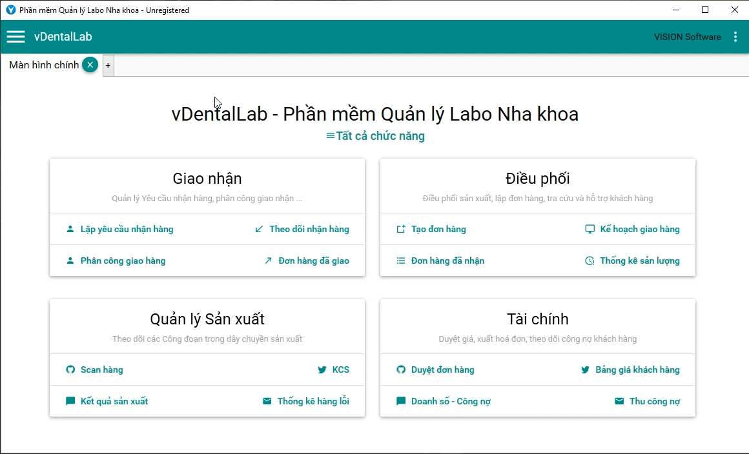Open the three-dot options menu

[x=735, y=37]
